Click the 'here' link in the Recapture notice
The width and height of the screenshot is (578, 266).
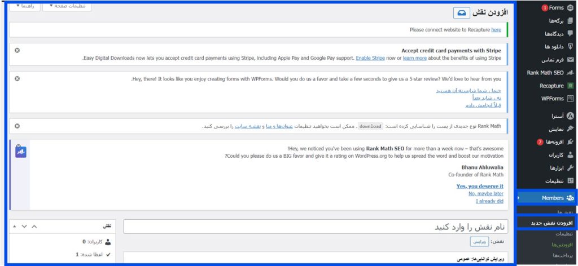point(496,30)
